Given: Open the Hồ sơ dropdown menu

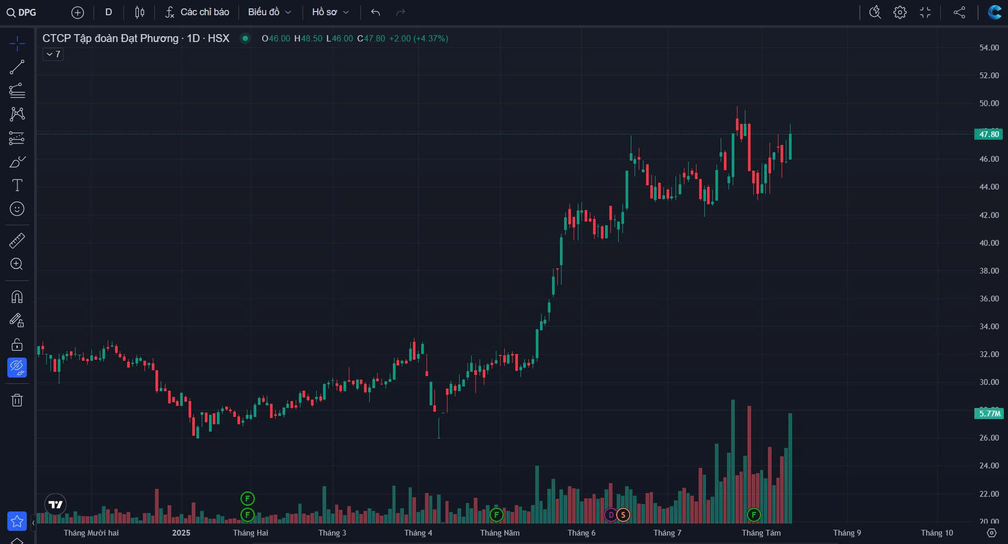Looking at the screenshot, I should point(330,12).
